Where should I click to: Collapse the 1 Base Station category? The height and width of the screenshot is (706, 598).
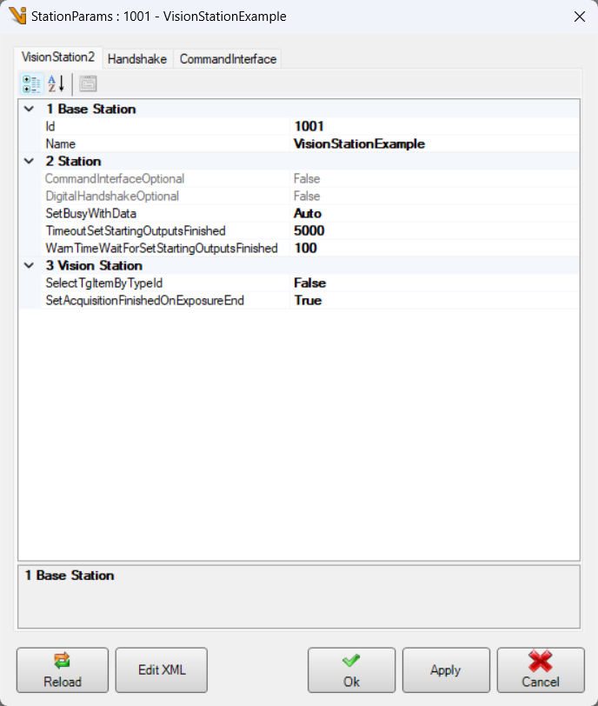pyautogui.click(x=29, y=109)
